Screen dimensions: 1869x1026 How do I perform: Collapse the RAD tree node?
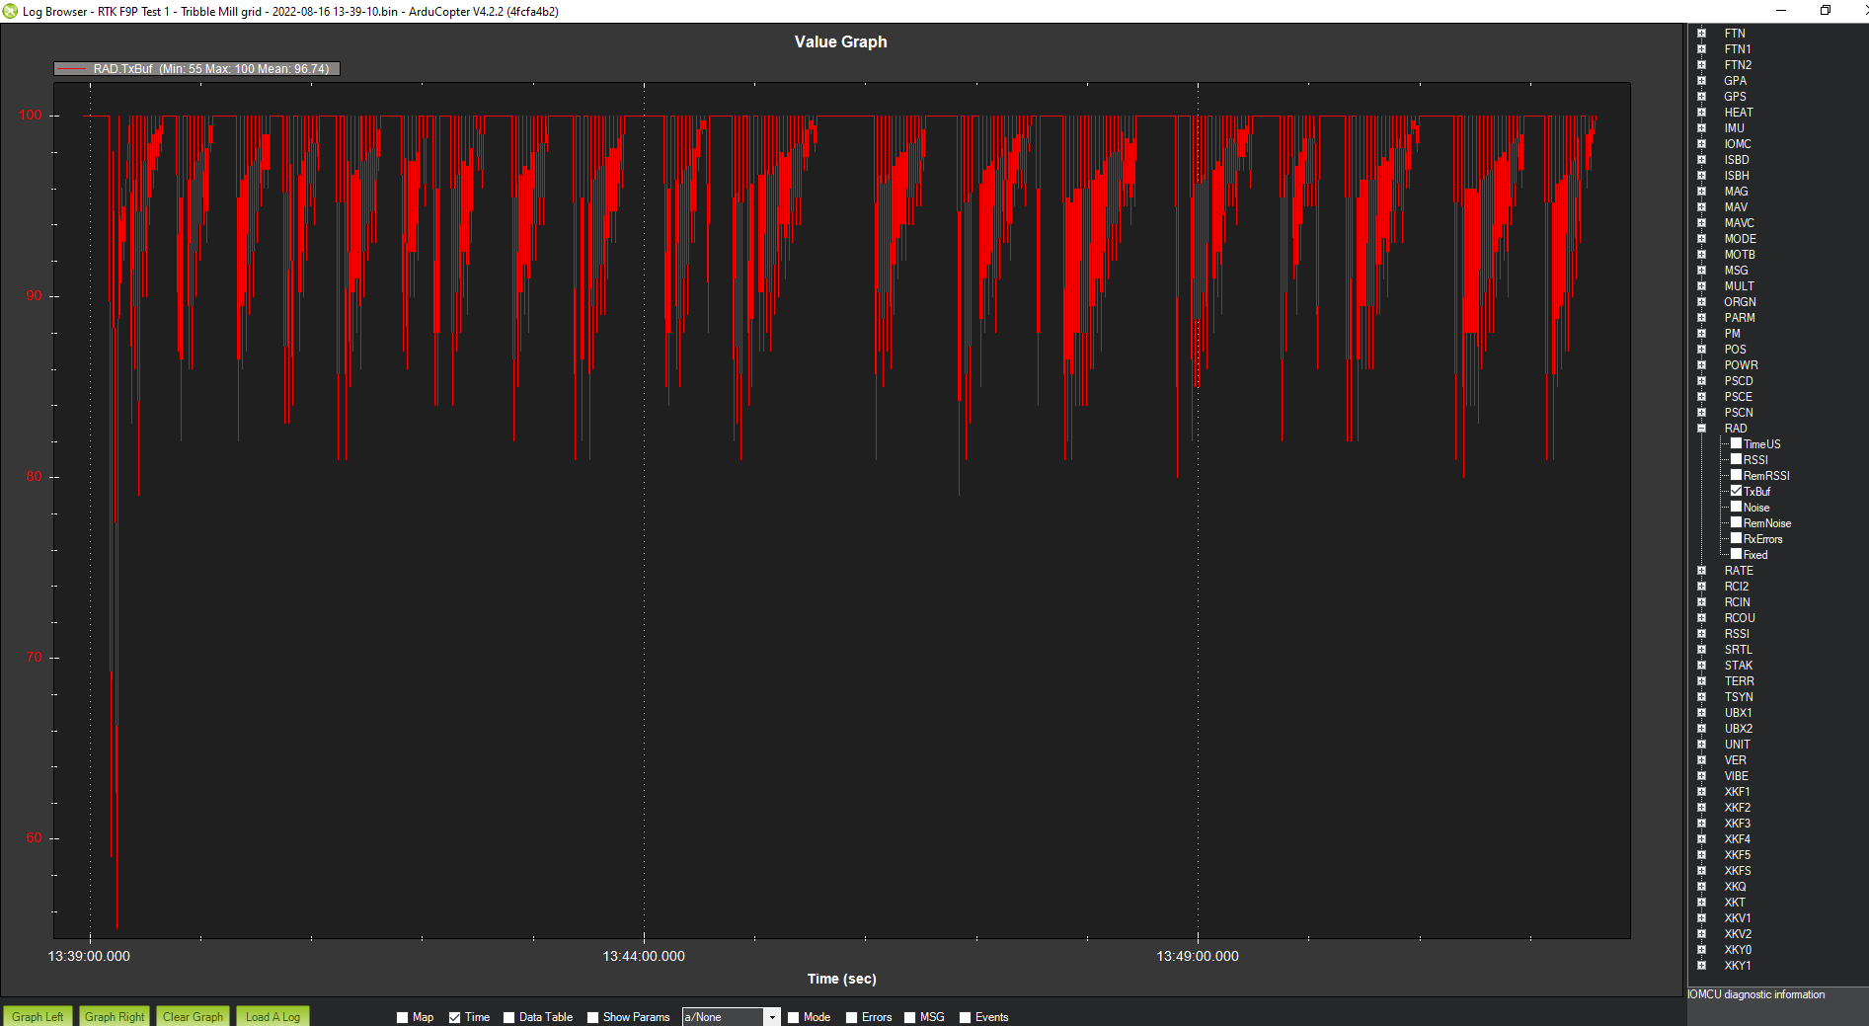tap(1701, 428)
